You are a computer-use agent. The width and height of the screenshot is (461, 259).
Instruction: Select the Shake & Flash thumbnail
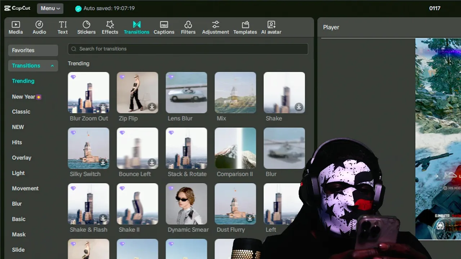tap(89, 204)
